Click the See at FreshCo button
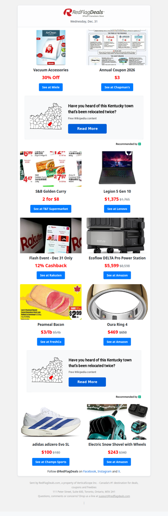 51,342
